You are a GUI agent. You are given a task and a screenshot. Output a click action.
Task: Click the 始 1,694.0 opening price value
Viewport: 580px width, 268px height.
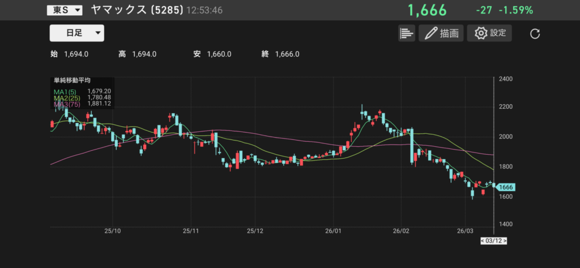69,54
